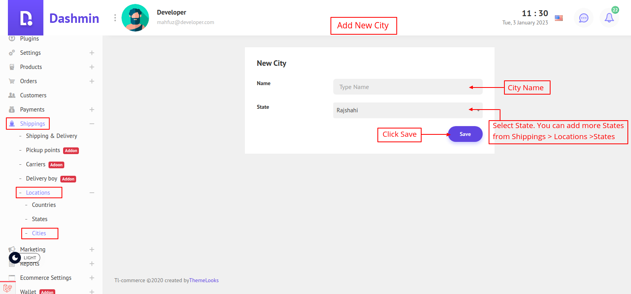Go to the States menu item

click(39, 219)
